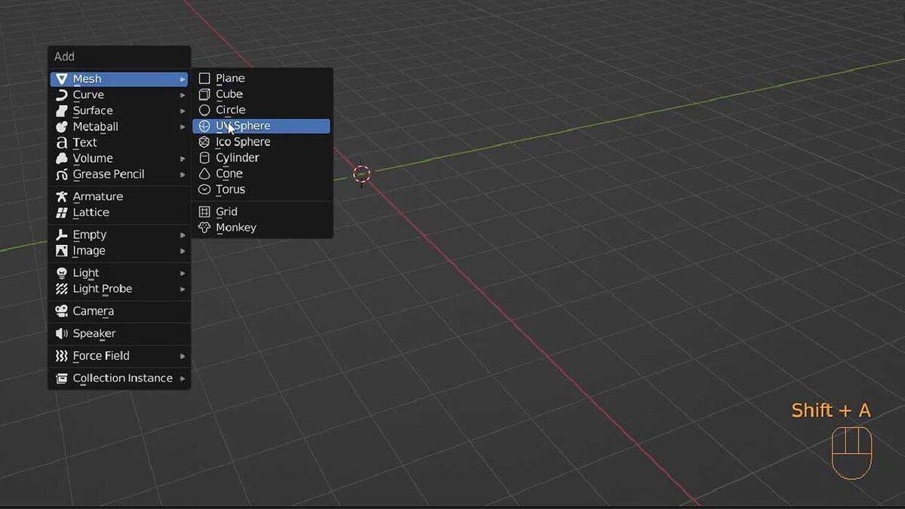
Task: Select the Lattice label in Add menu
Action: pyautogui.click(x=91, y=213)
